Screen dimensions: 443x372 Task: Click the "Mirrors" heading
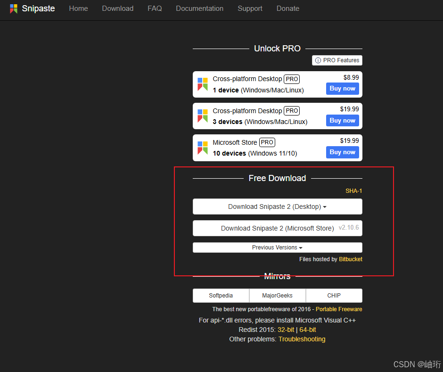pos(277,276)
